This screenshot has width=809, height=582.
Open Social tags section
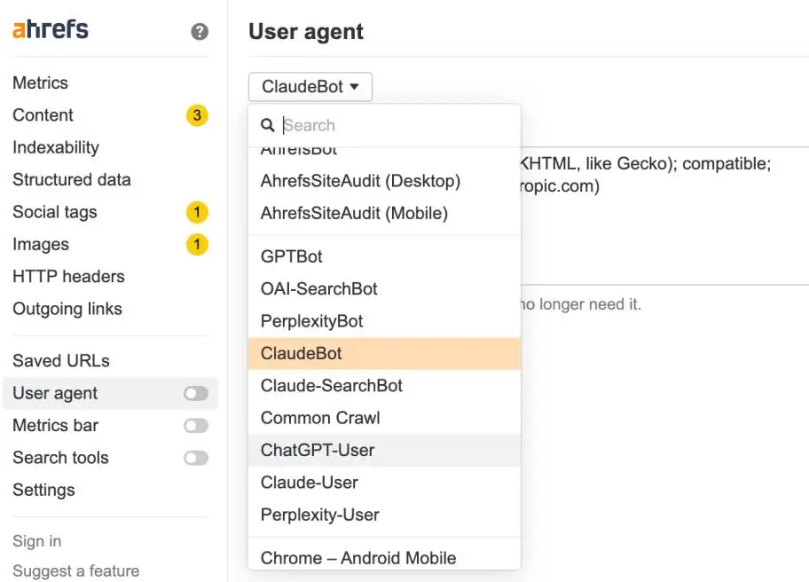tap(55, 212)
